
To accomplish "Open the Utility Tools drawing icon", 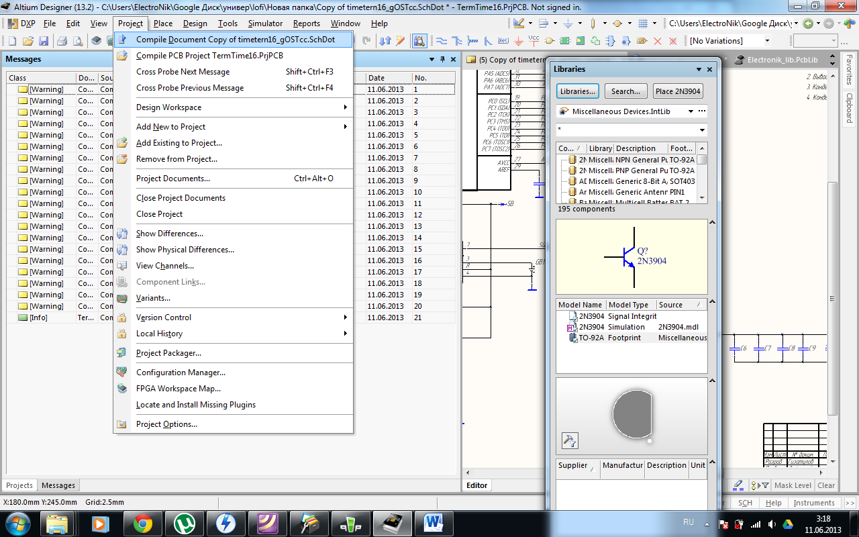I will coord(519,23).
